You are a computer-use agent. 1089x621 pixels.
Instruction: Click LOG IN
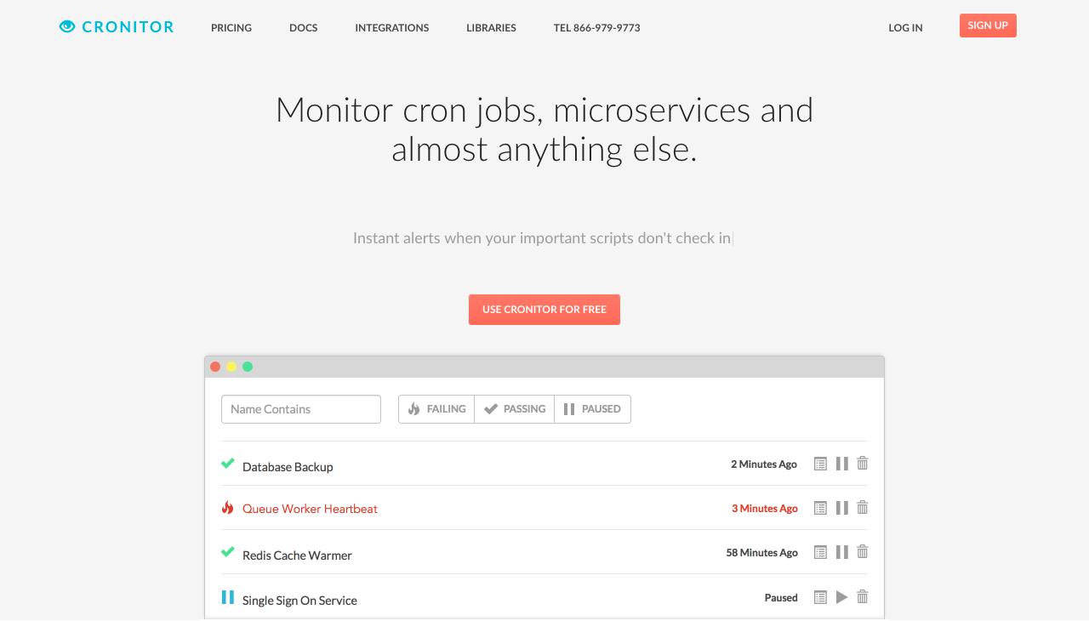tap(906, 28)
